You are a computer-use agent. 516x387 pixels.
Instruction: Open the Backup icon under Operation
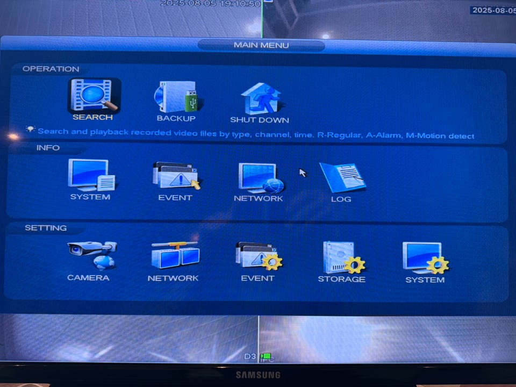[178, 97]
